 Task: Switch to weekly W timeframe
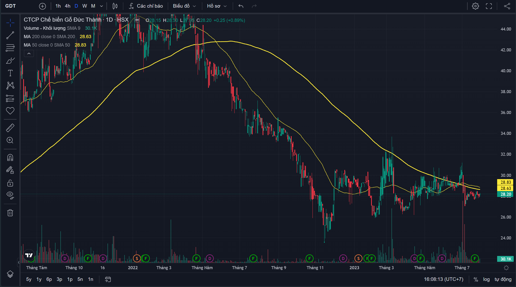pos(85,6)
